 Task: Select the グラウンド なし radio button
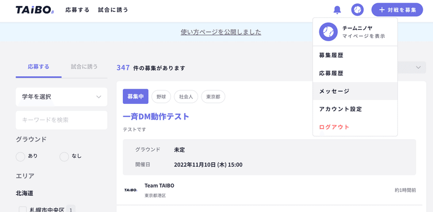(64, 156)
